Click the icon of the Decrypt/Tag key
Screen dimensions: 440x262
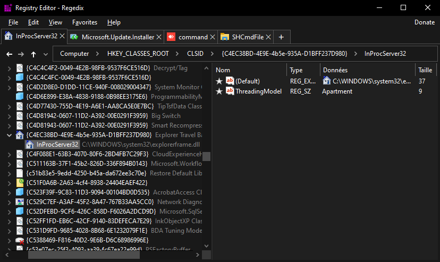[20, 68]
